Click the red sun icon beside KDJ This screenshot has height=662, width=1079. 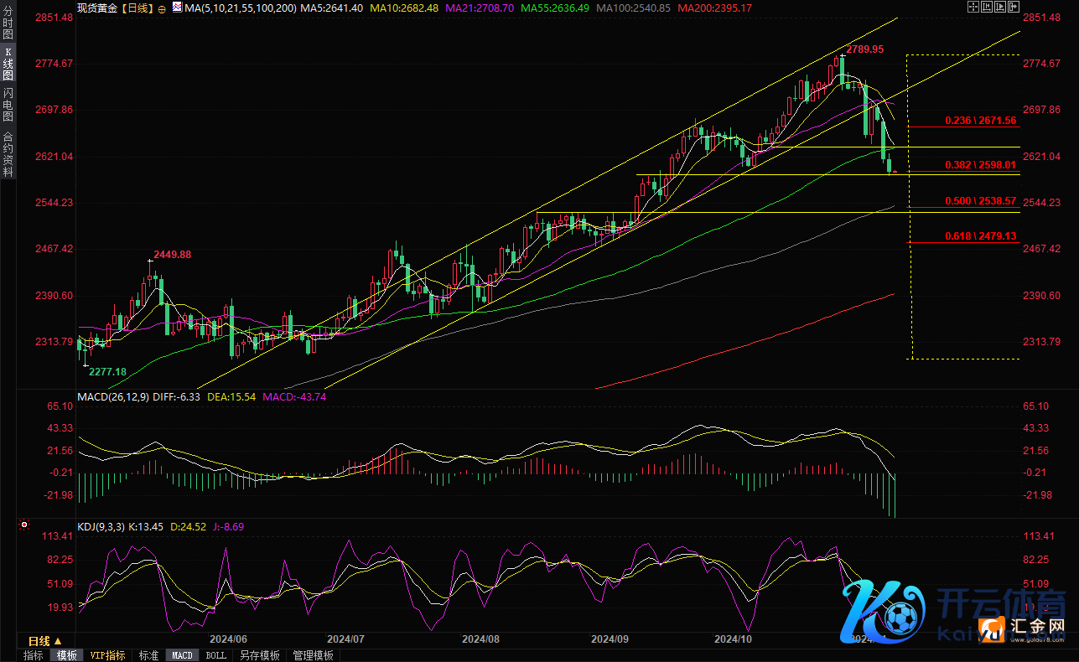(x=24, y=526)
